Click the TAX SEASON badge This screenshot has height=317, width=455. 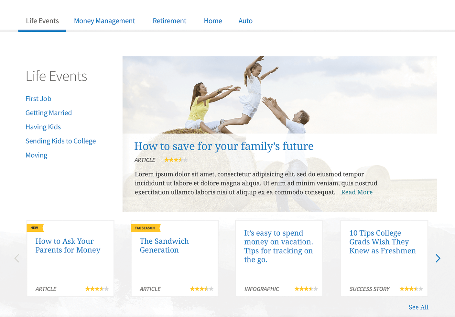coord(145,228)
